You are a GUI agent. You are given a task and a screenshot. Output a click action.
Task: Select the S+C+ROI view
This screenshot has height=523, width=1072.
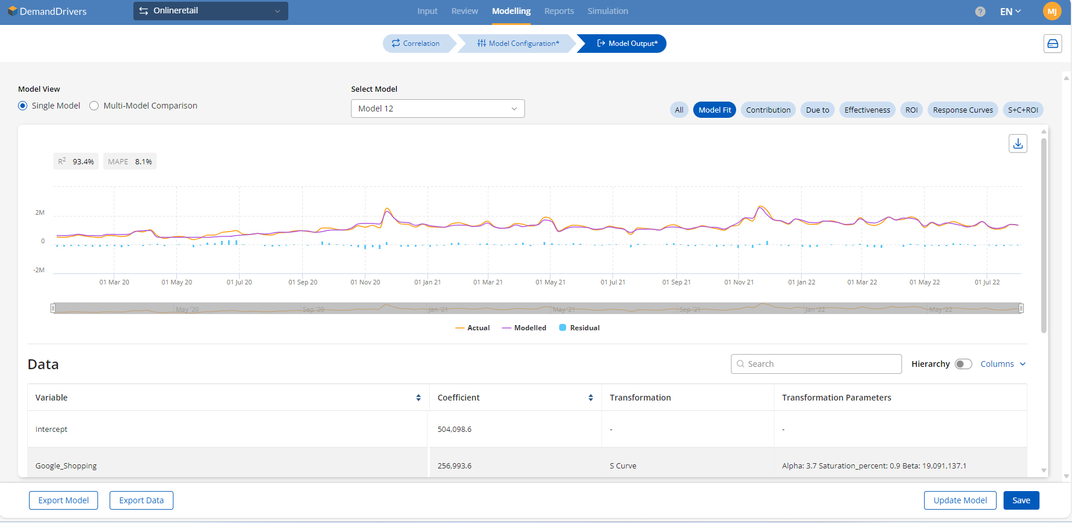pyautogui.click(x=1023, y=110)
